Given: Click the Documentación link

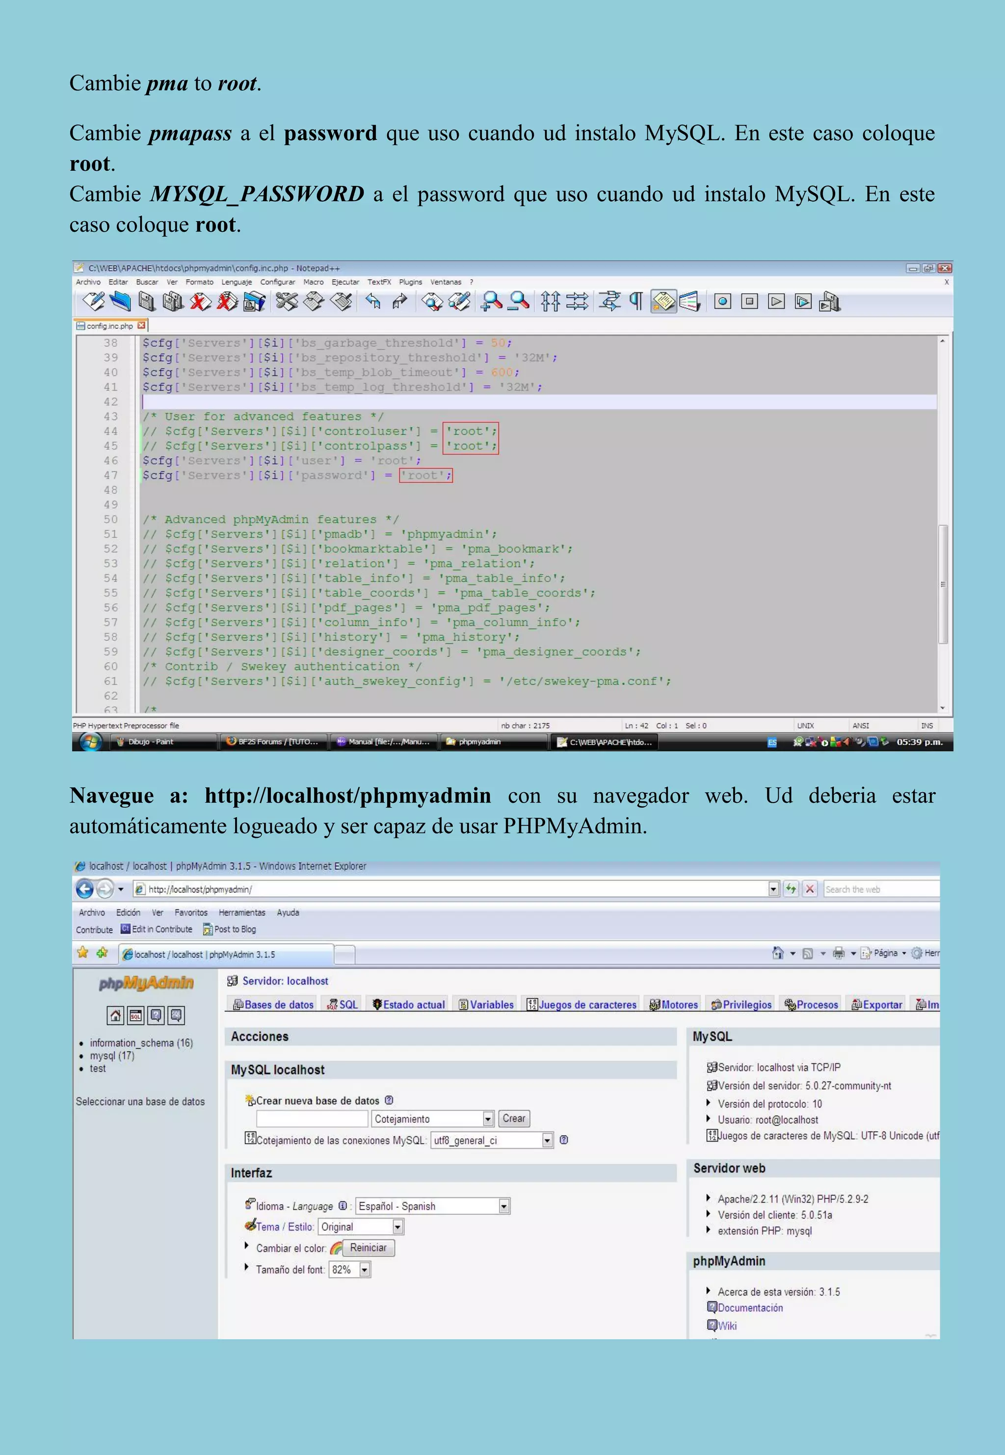Looking at the screenshot, I should 750,1308.
